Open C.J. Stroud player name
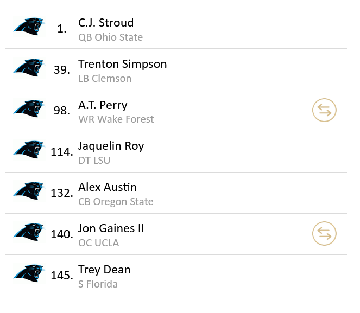 coord(106,23)
